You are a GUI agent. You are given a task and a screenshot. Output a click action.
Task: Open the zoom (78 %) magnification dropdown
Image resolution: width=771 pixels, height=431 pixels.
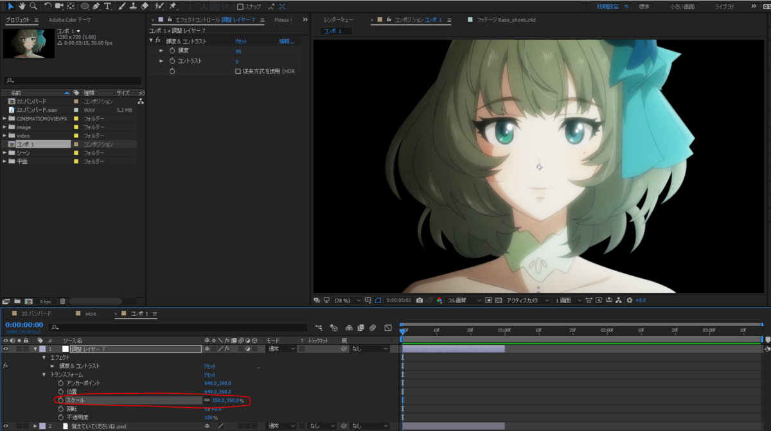(x=347, y=300)
